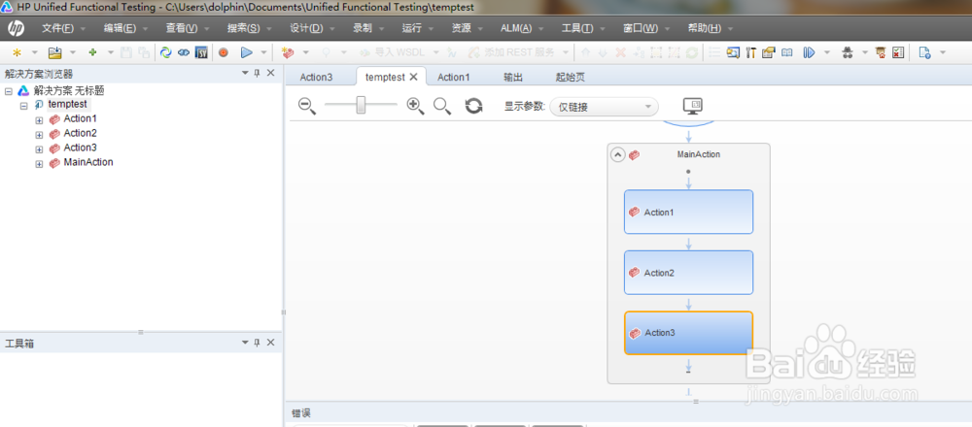972x427 pixels.
Task: Collapse the temptest tree node
Action: click(23, 105)
